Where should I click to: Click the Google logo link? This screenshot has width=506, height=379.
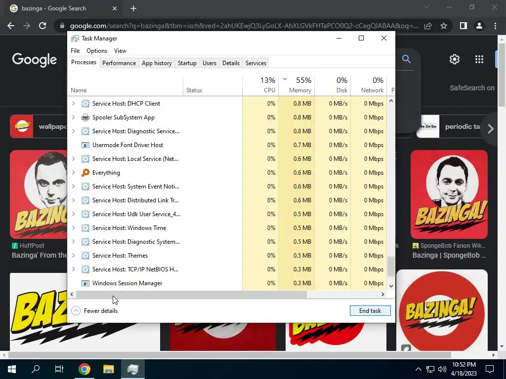35,60
